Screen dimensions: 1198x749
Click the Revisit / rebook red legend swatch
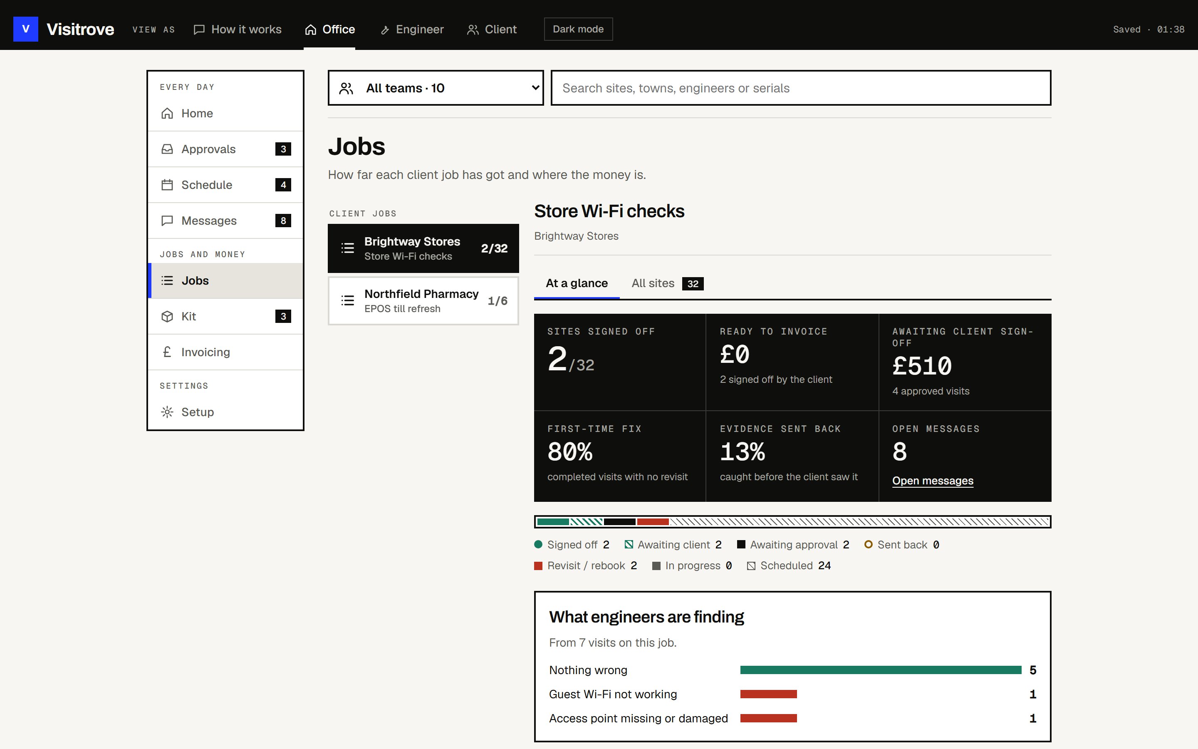pos(539,566)
